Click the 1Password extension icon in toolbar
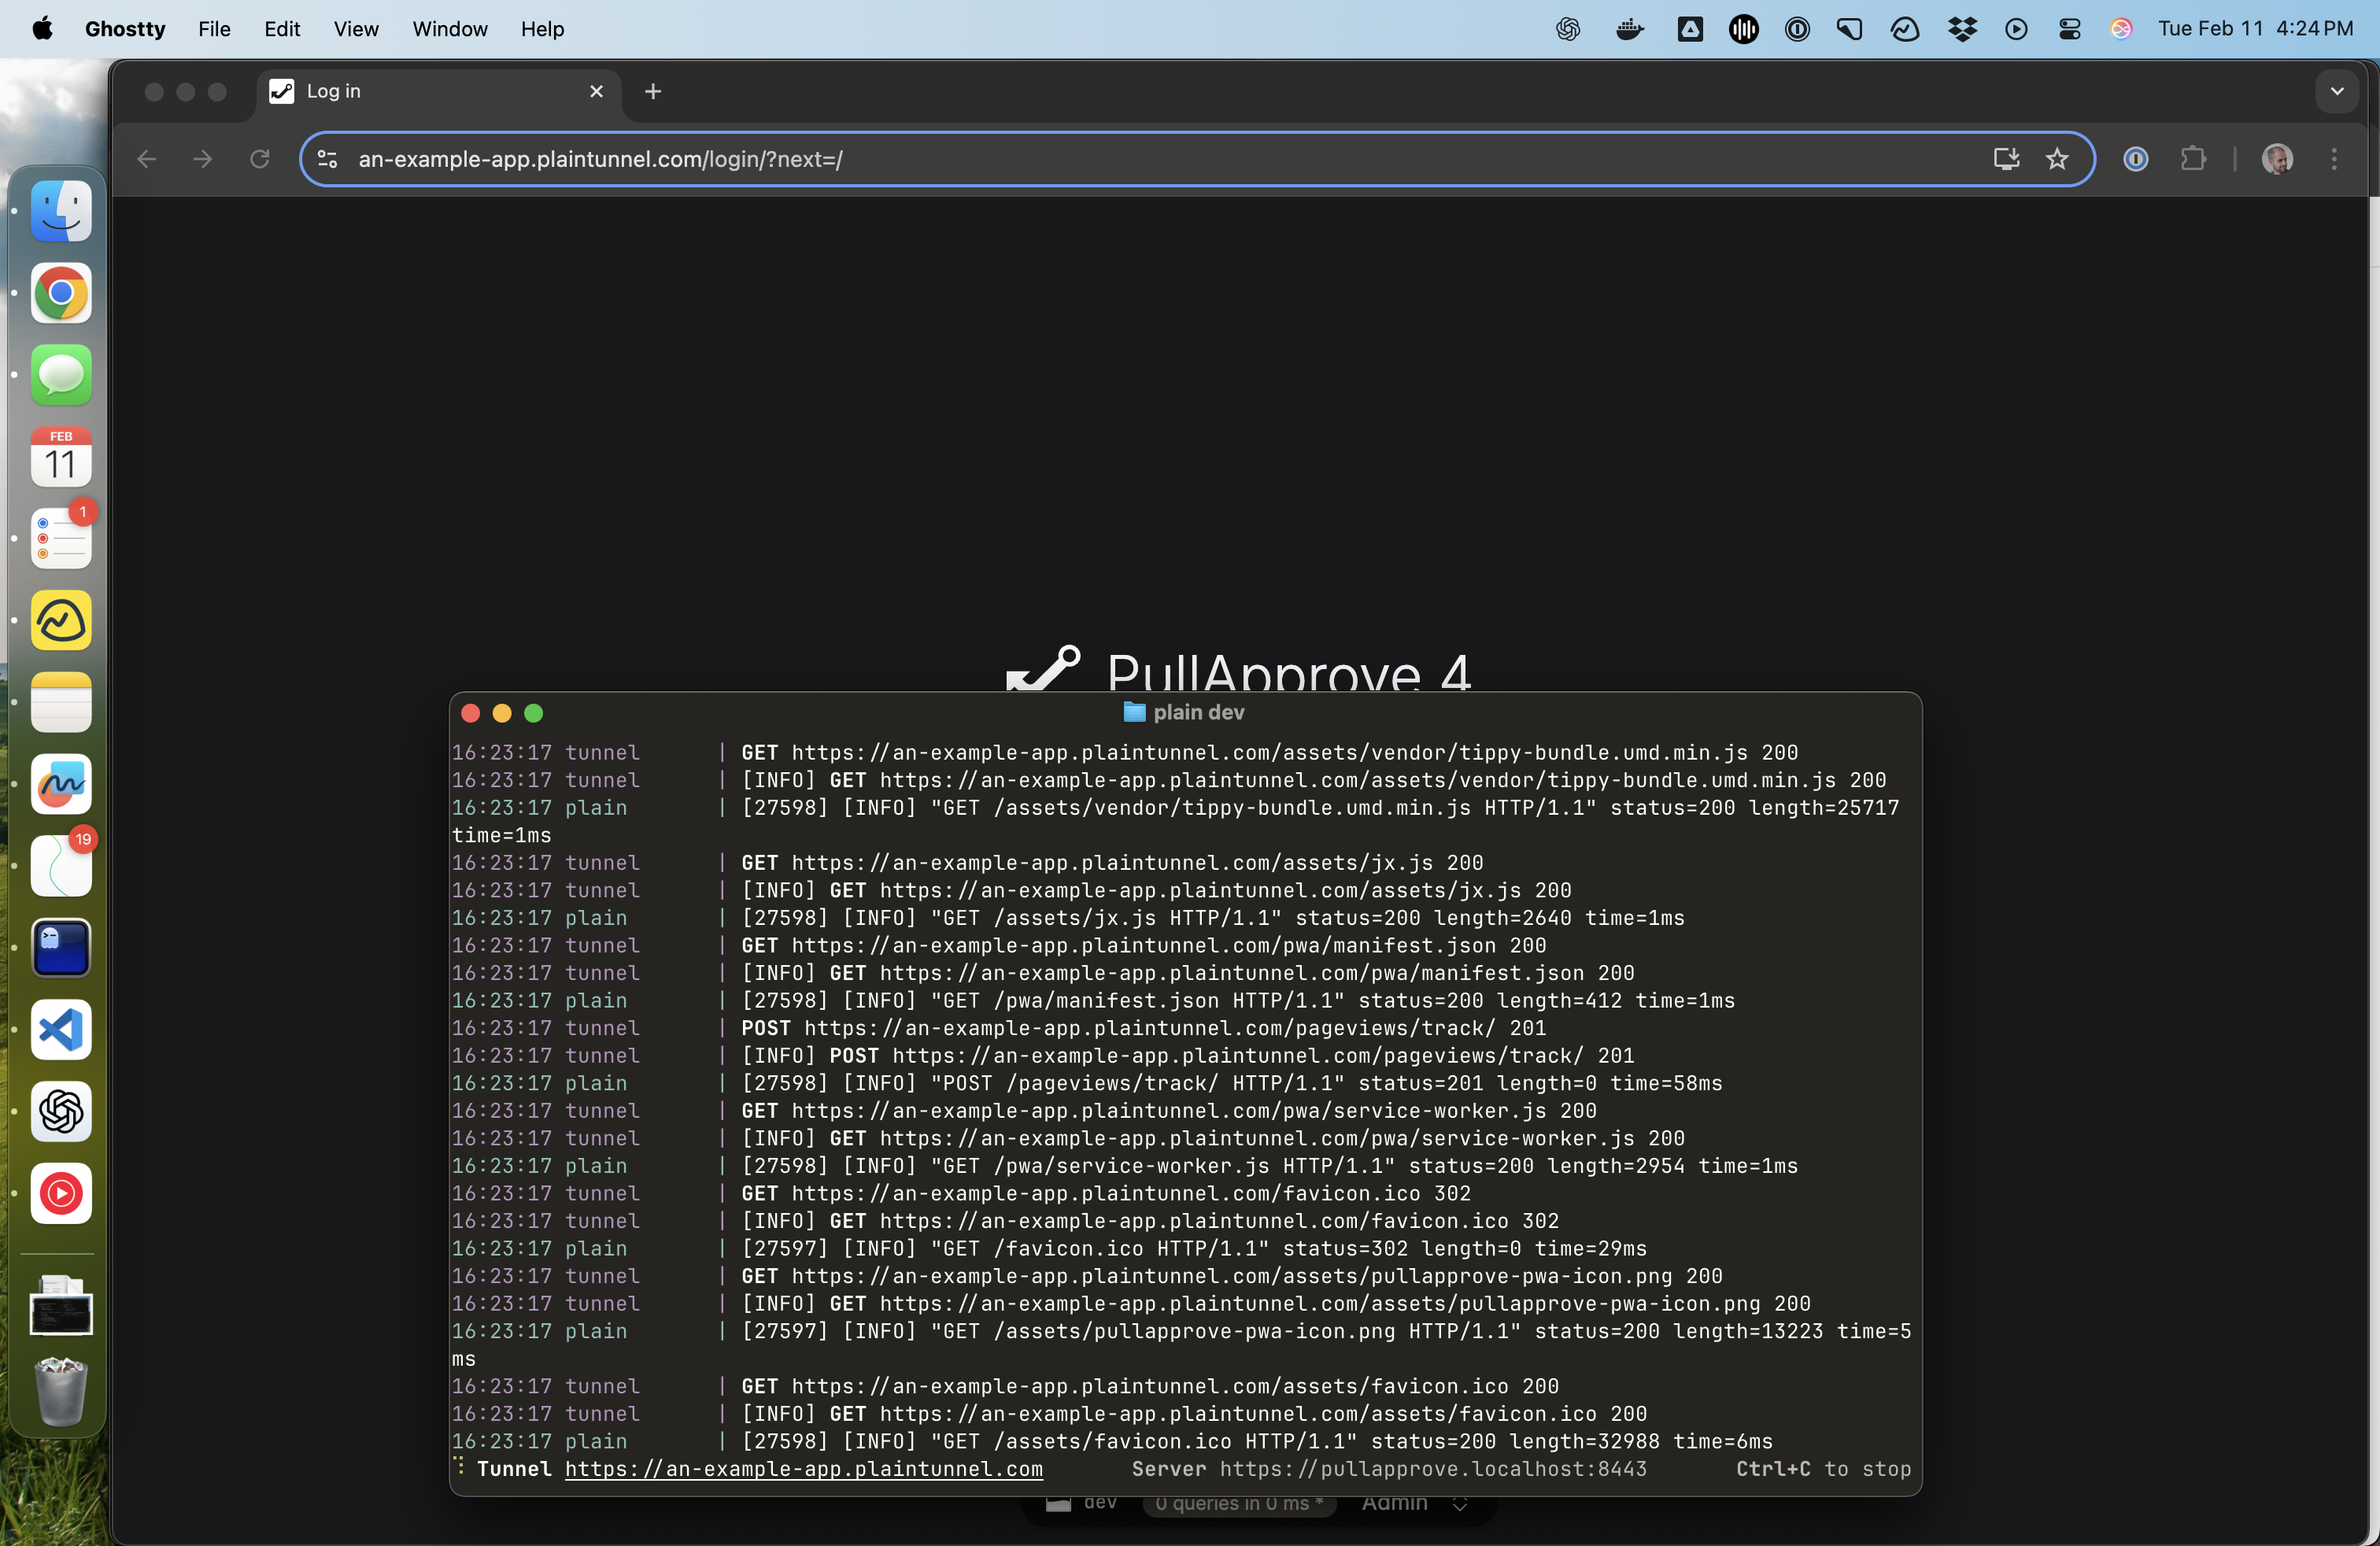Screen dimensions: 2380x1546 tap(2135, 159)
